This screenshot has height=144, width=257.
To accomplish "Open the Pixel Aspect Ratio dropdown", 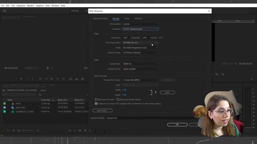I will [x=140, y=43].
